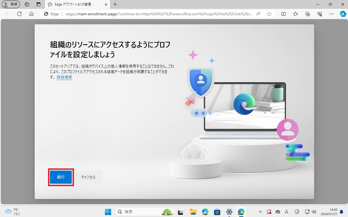Open the Collections icon
This screenshot has height=217, width=348.
click(x=308, y=14)
